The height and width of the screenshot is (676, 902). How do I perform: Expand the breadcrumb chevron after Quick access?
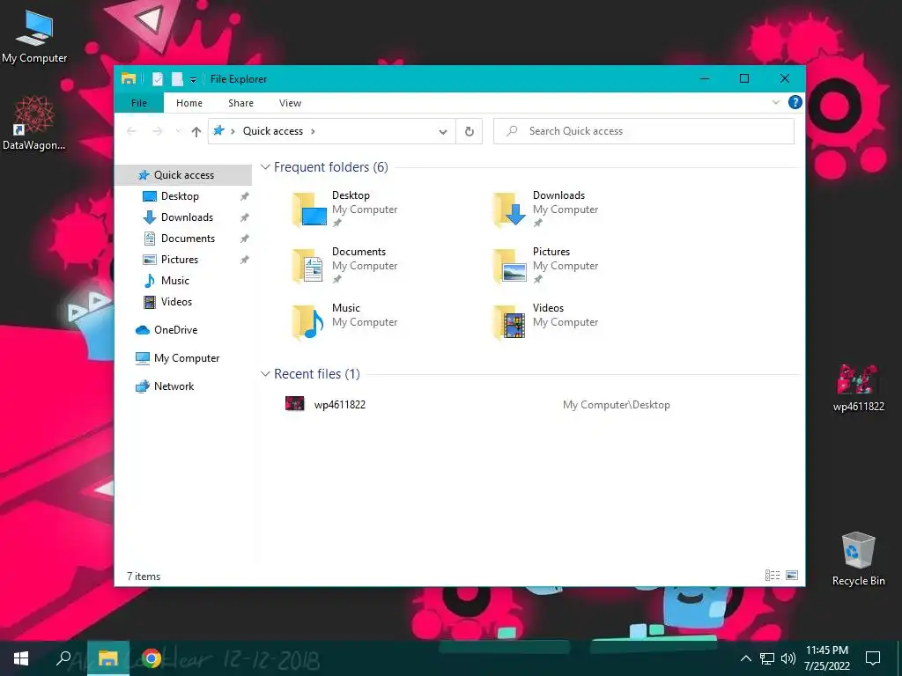[x=313, y=131]
